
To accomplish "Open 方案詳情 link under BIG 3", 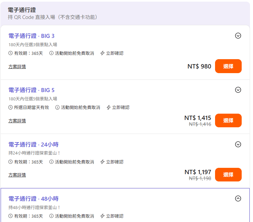I will point(17,66).
